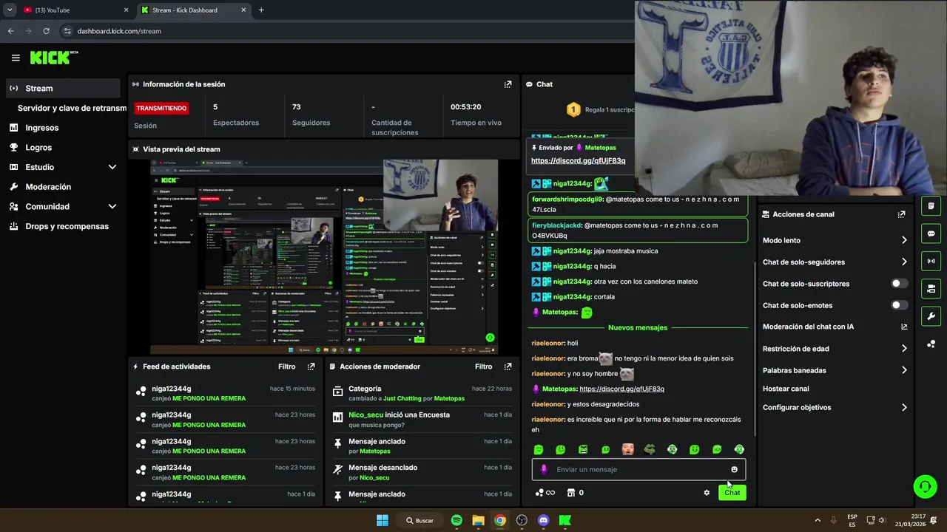Click the green Chat send button
947x532 pixels.
point(732,493)
